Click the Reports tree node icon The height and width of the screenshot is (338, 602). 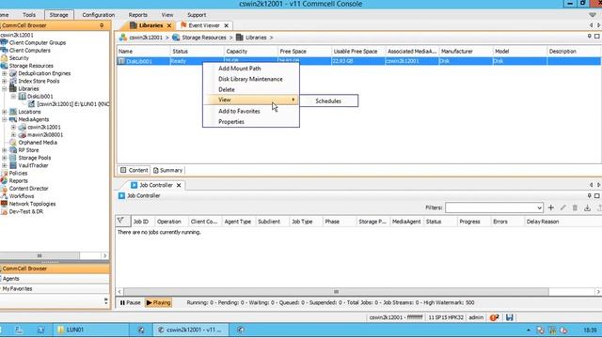click(4, 180)
